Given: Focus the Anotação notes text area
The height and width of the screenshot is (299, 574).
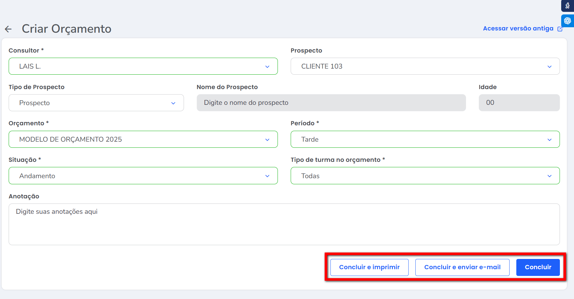Looking at the screenshot, I should click(x=284, y=224).
